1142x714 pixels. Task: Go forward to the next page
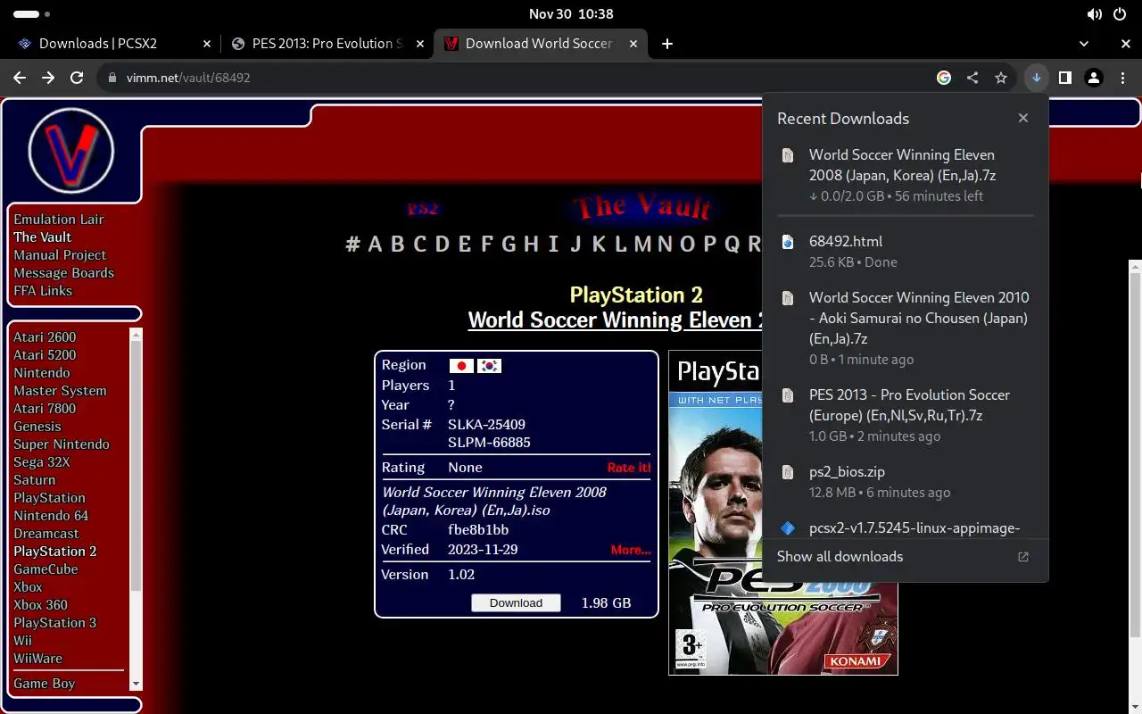pos(48,78)
